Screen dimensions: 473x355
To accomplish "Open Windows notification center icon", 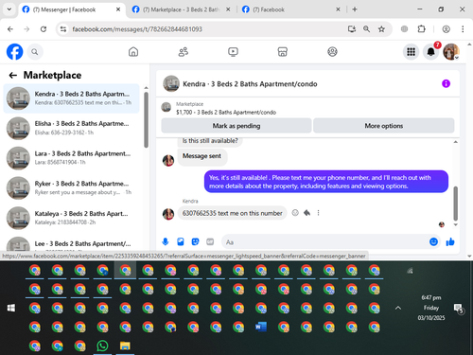I will 459,308.
